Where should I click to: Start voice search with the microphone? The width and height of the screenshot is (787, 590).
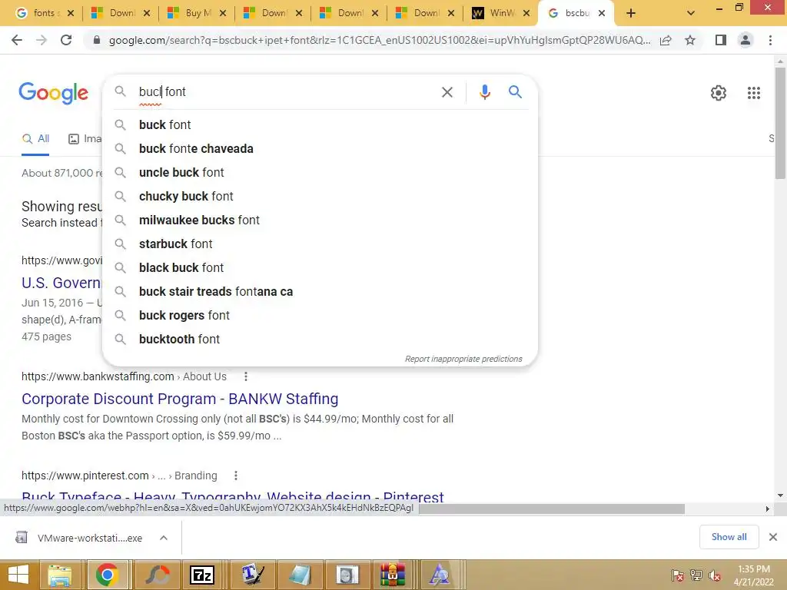pyautogui.click(x=484, y=92)
